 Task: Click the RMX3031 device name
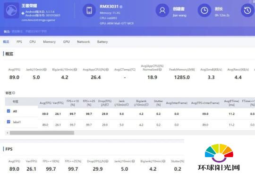pyautogui.click(x=109, y=7)
